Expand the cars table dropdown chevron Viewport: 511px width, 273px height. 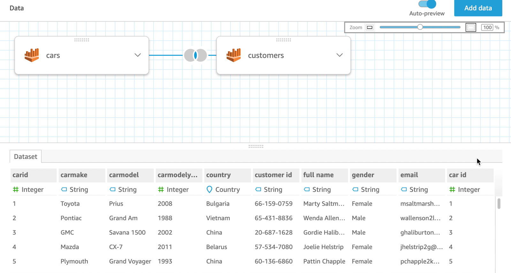tap(138, 55)
